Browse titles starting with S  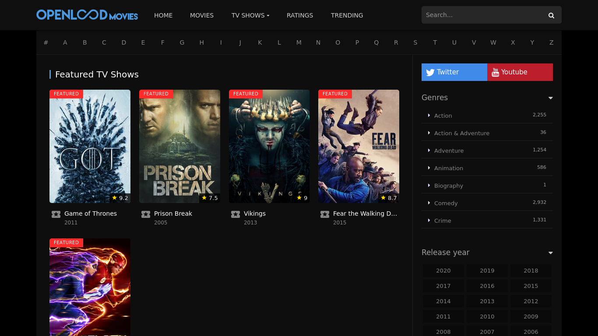point(415,42)
